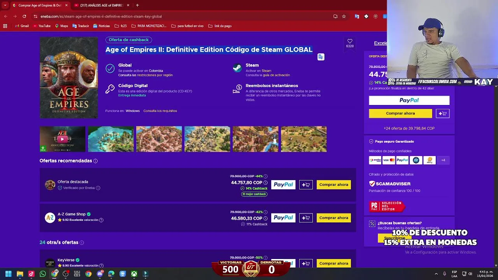498x280 pixels.
Task: Open the tab search dropdown in Chrome
Action: tap(5, 5)
